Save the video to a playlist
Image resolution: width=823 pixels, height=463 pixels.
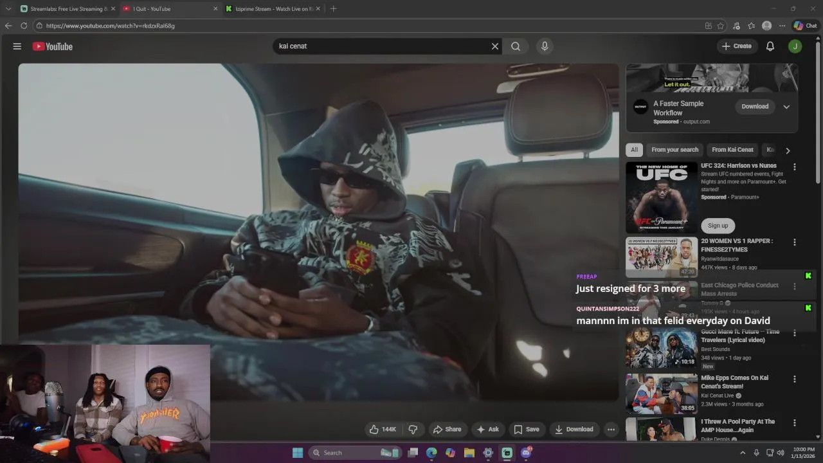point(527,430)
